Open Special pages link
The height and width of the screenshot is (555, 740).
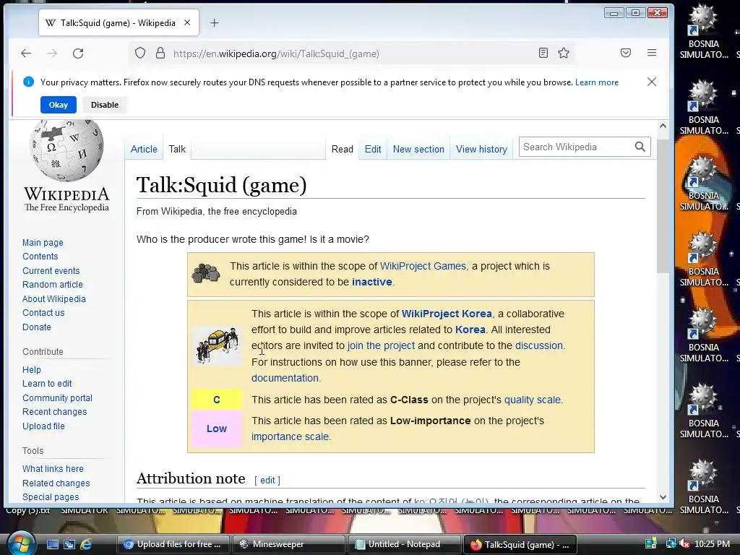pos(51,497)
